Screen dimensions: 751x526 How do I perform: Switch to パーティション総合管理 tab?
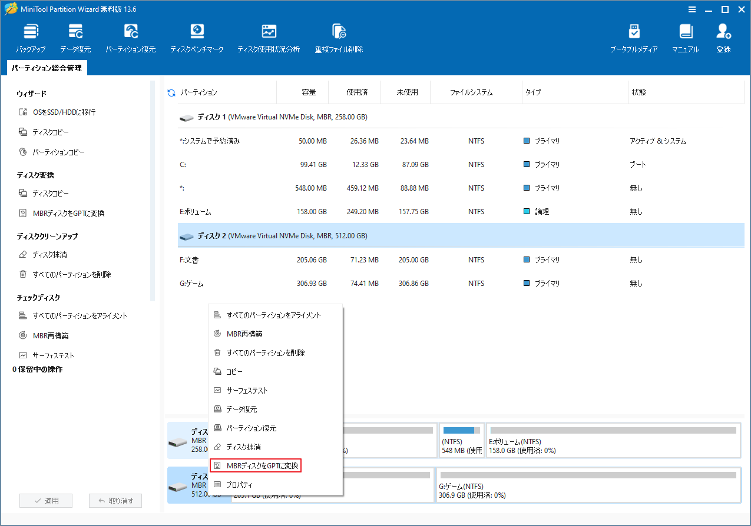(x=47, y=68)
